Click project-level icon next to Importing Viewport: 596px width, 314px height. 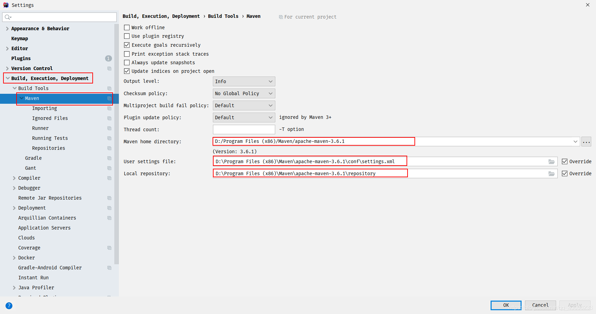point(109,108)
